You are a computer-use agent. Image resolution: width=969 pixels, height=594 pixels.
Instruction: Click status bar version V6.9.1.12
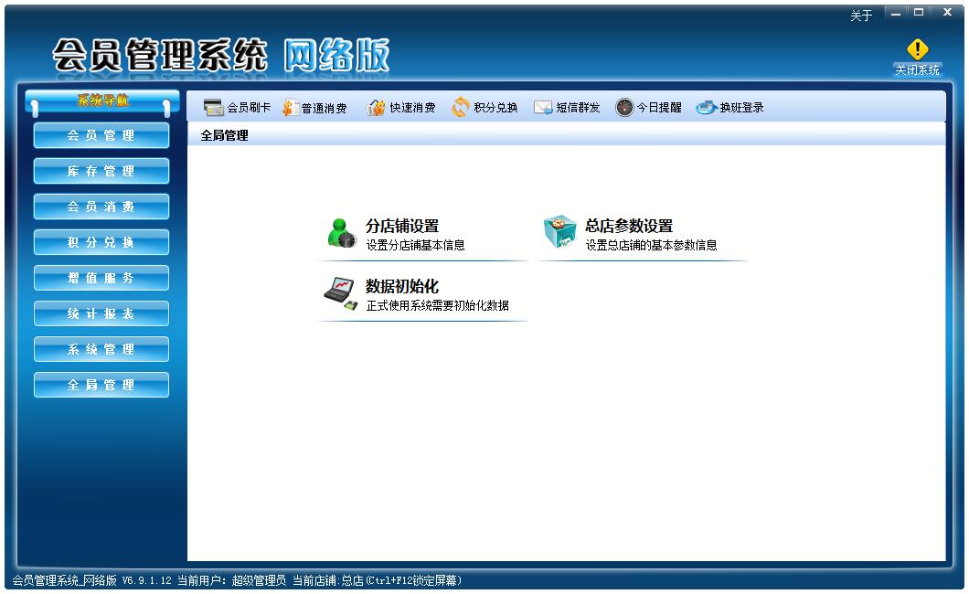click(147, 580)
